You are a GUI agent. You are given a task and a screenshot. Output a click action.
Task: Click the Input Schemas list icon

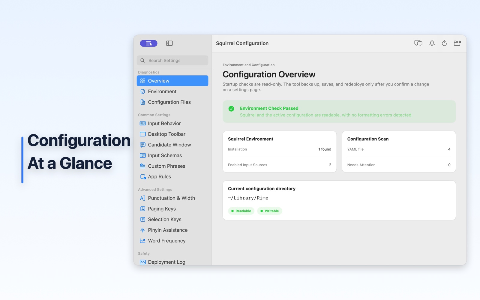click(x=143, y=155)
